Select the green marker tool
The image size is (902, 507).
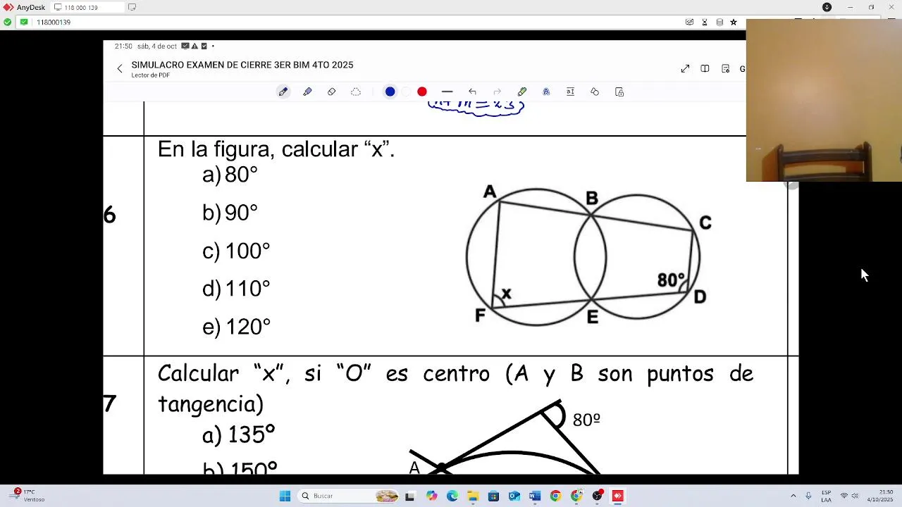click(522, 92)
